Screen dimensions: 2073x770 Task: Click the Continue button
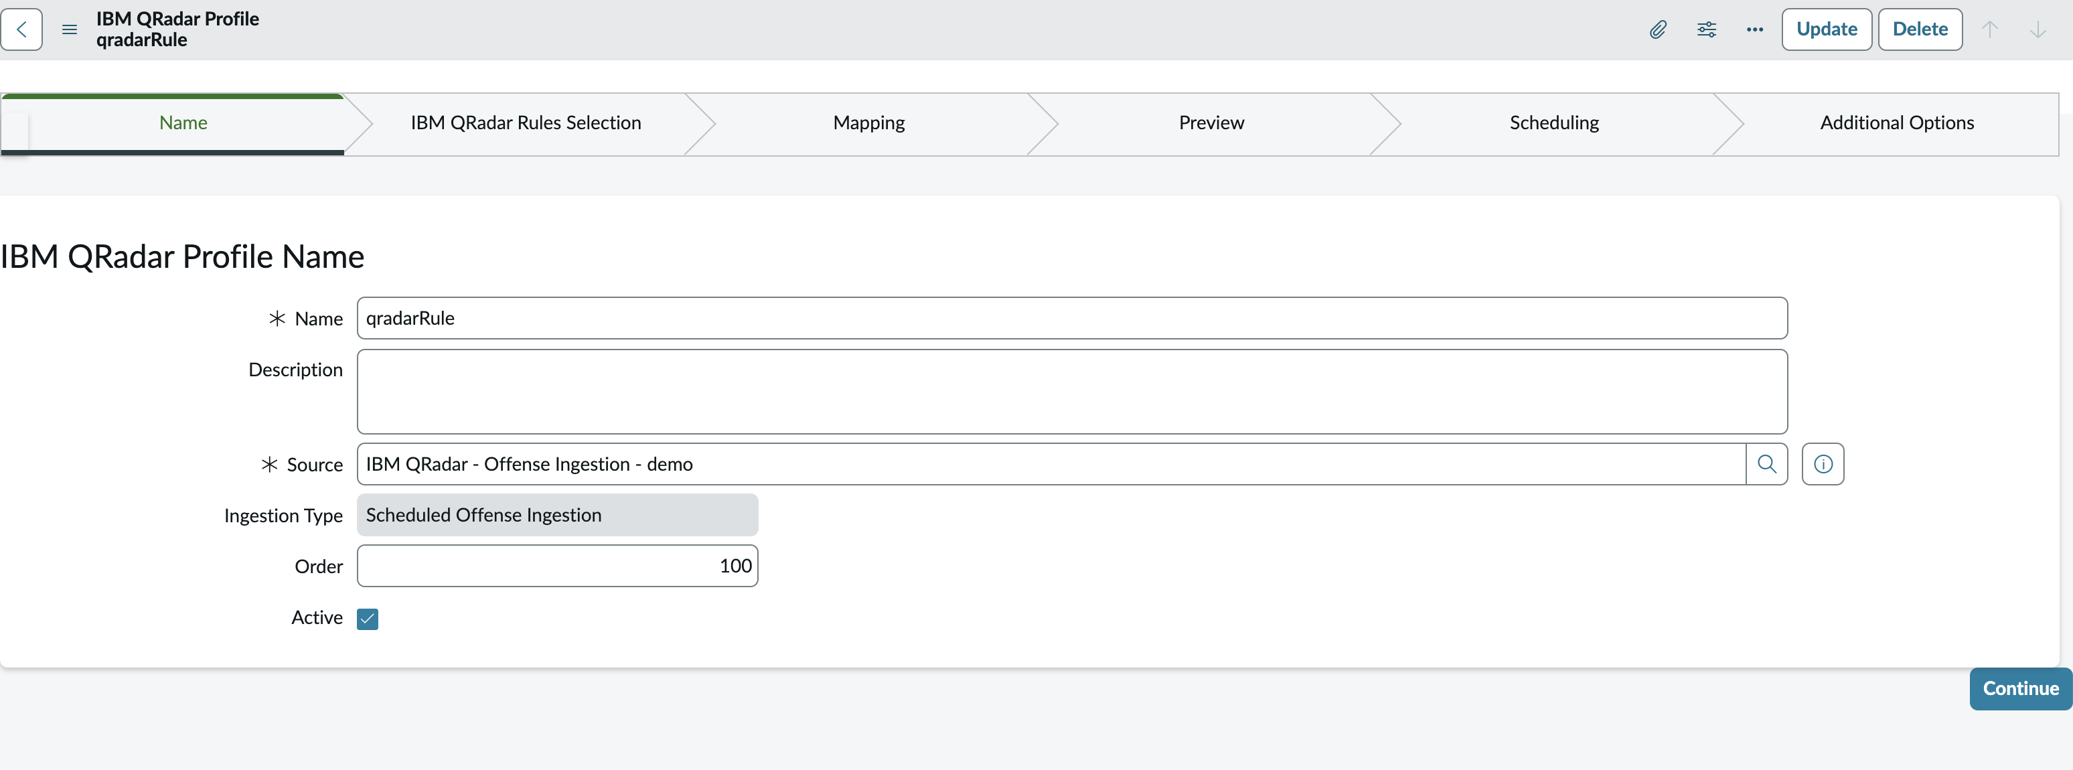(2020, 689)
